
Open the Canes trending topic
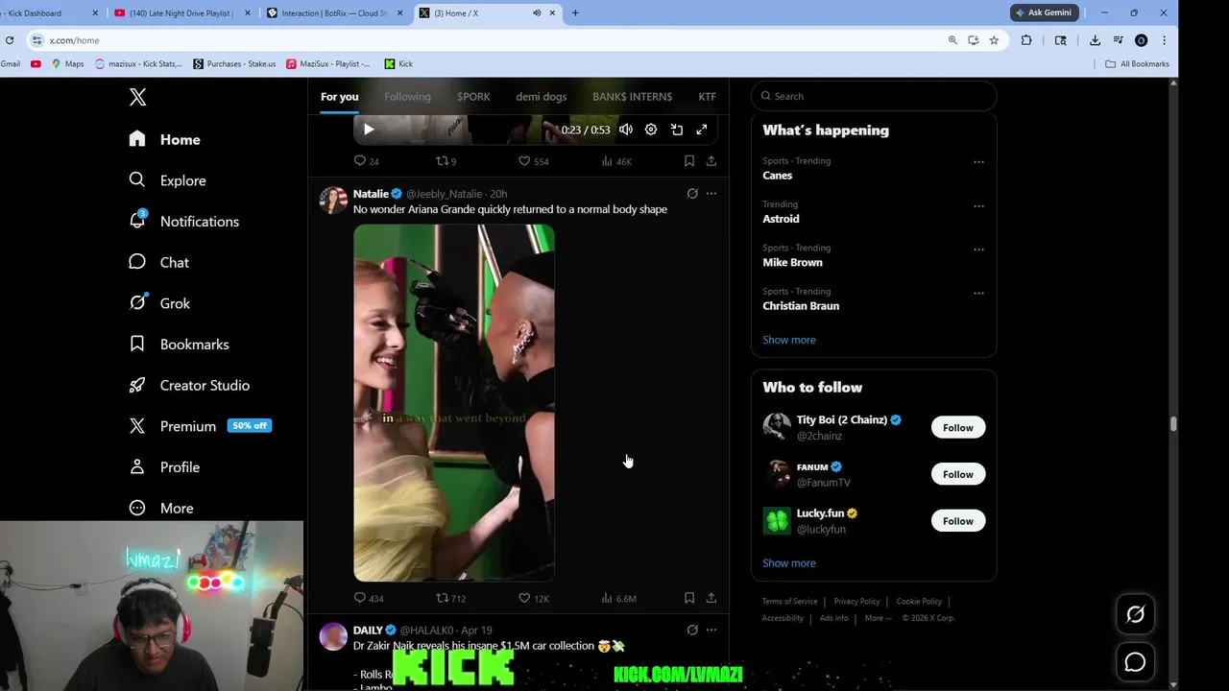click(778, 176)
